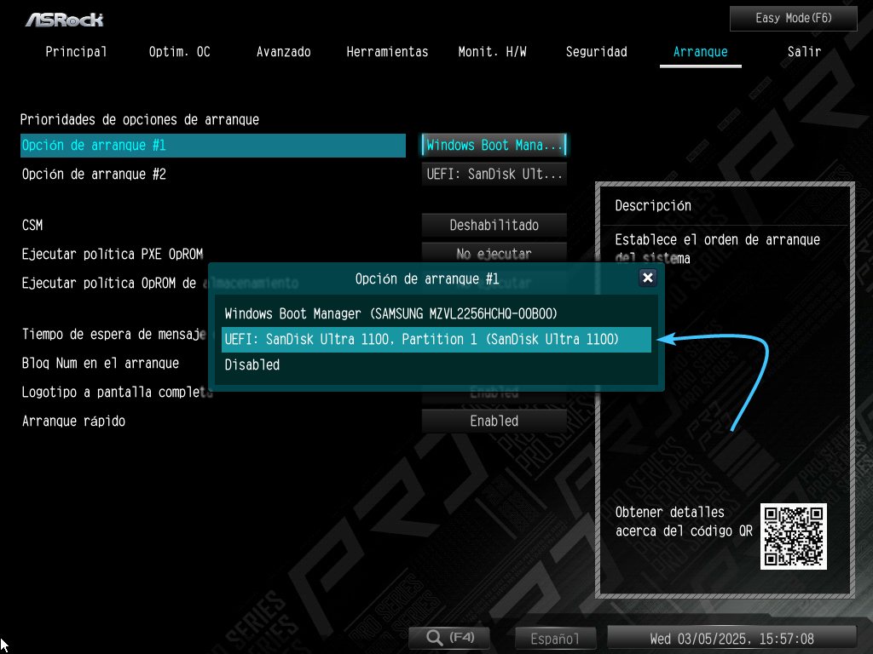Choose Disabled in boot option popup
873x654 pixels.
click(x=436, y=364)
